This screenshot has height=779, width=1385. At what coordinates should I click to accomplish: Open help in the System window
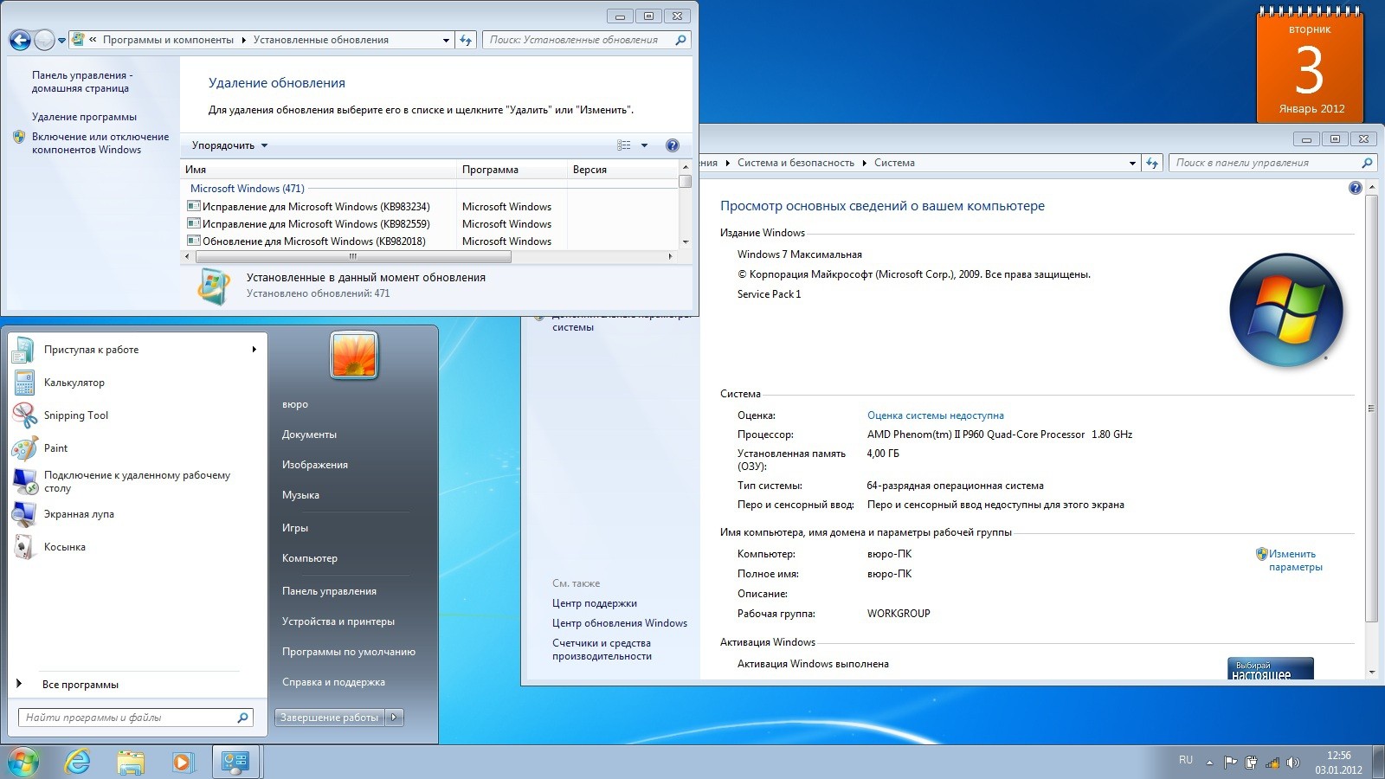tap(1356, 188)
